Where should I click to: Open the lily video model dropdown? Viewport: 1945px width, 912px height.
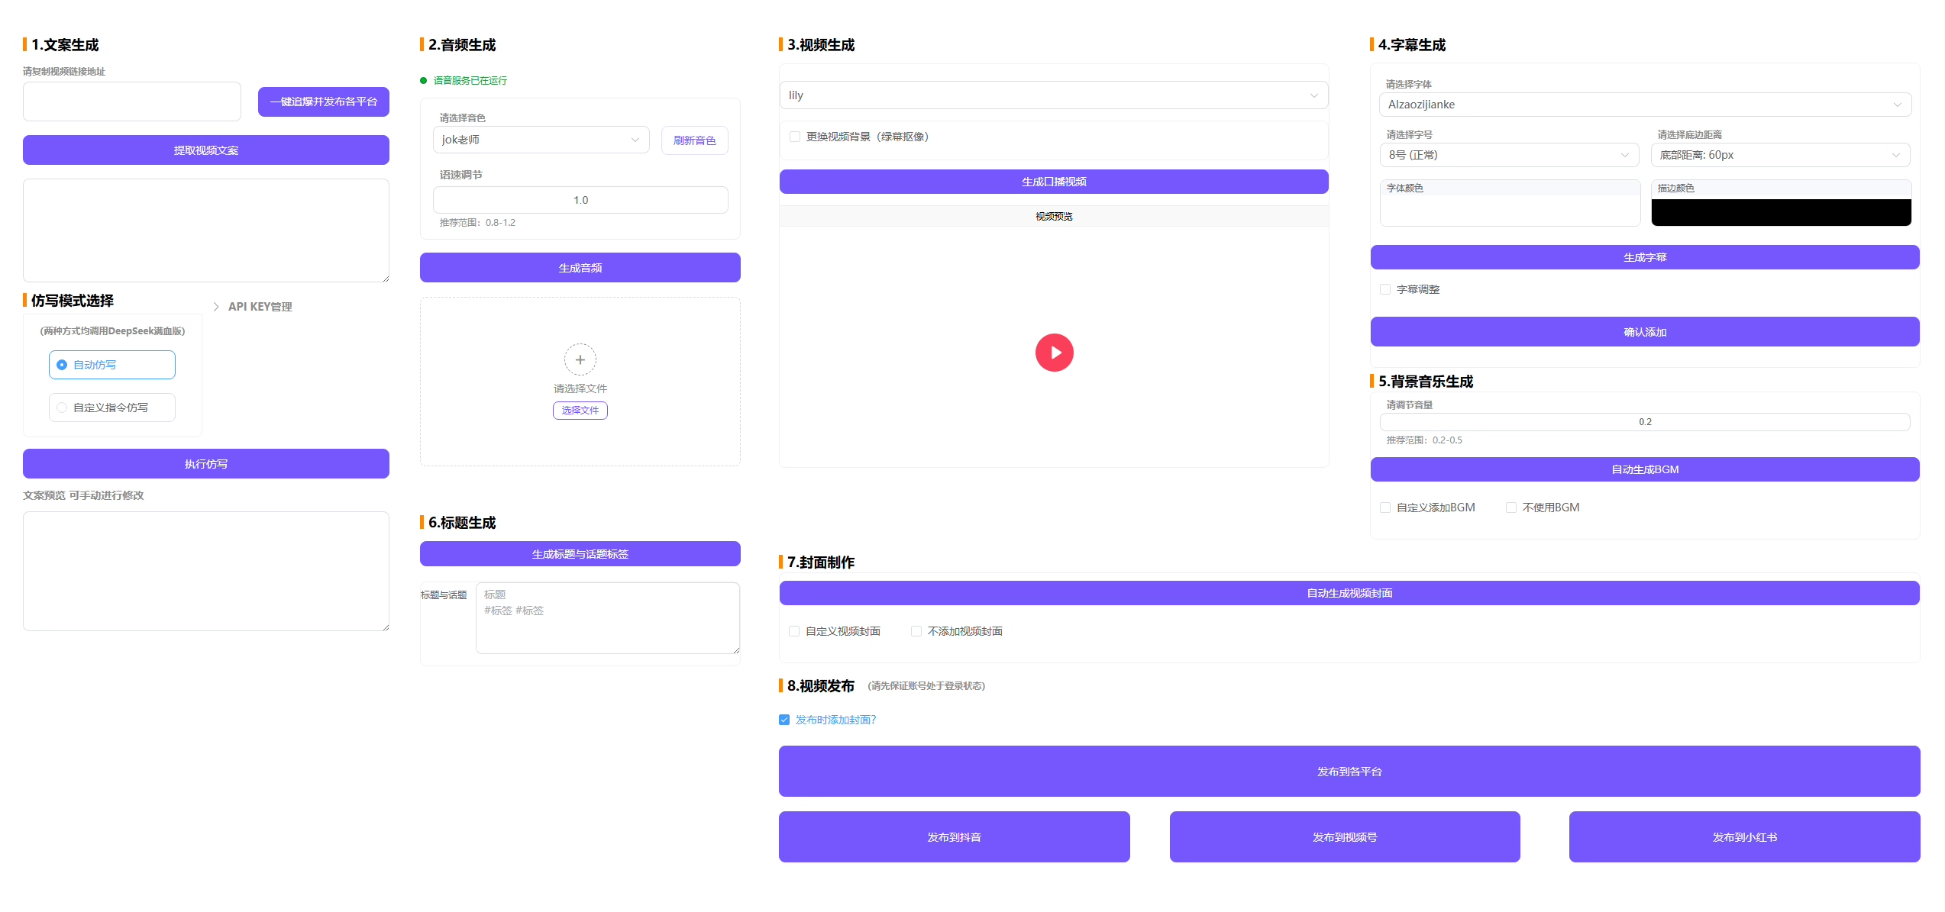click(1053, 95)
